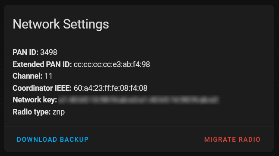This screenshot has height=156, width=279.
Task: Click the Extended PAN ID label
Action: [42, 64]
